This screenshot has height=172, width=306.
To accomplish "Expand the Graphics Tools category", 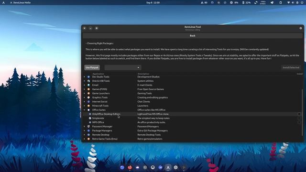I will click(x=85, y=97).
